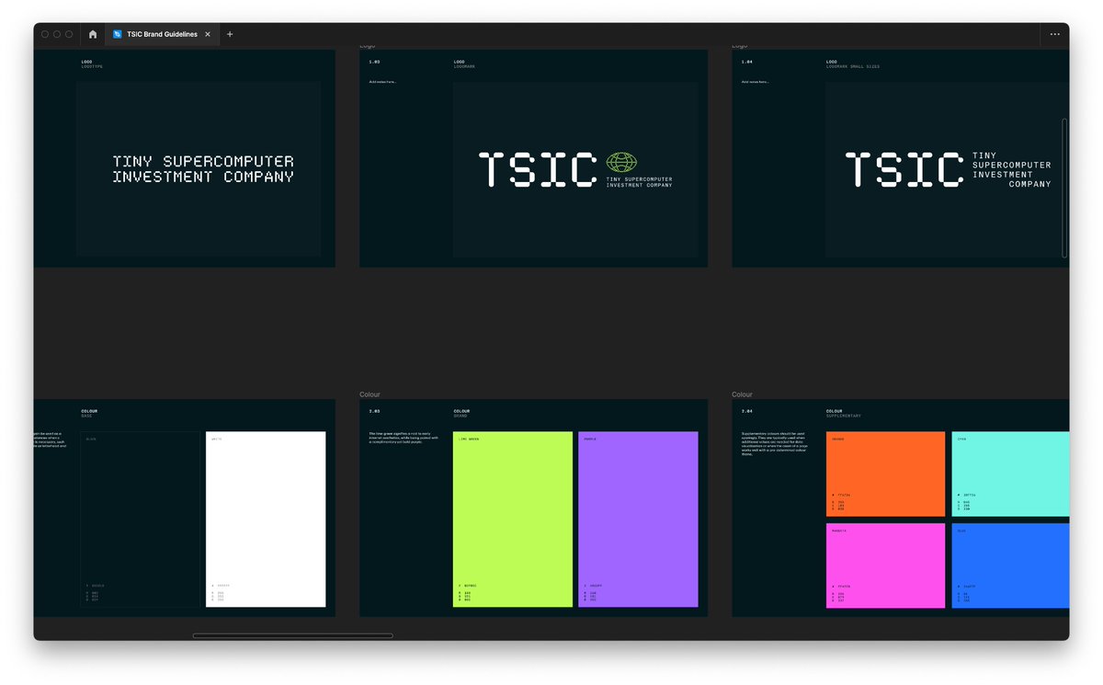Click the lime green description paragraph in frame 2.03
Image resolution: width=1103 pixels, height=685 pixels.
pos(404,438)
